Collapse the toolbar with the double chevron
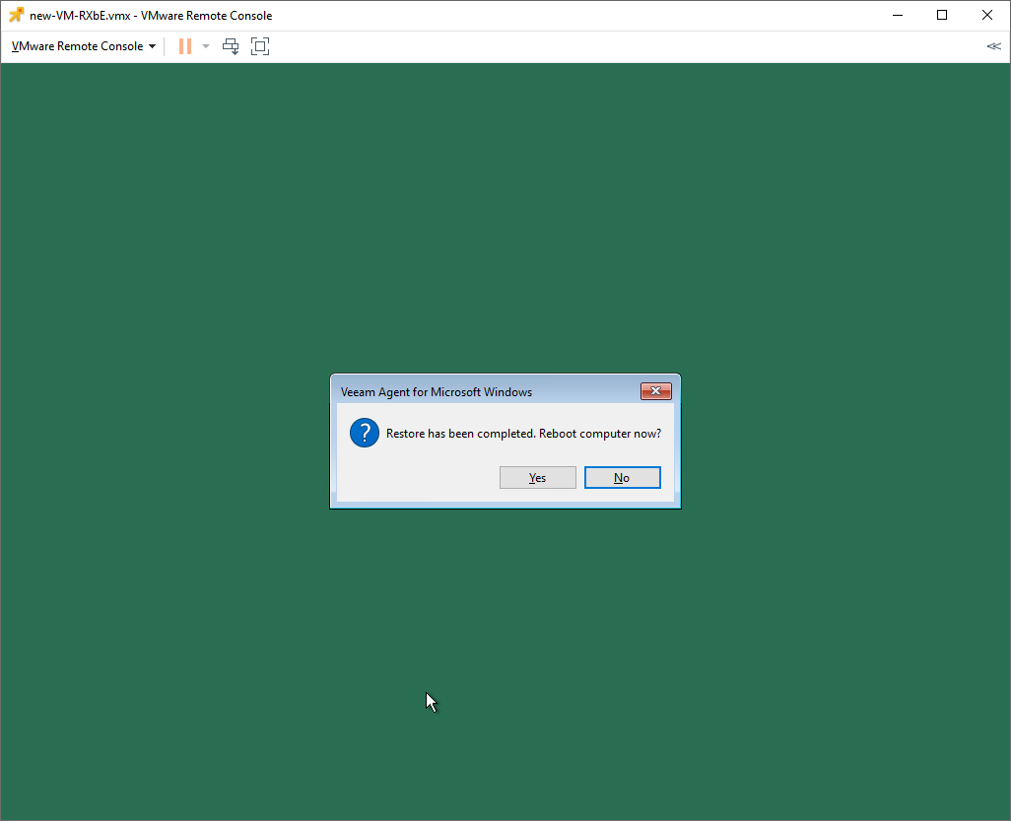 (993, 45)
